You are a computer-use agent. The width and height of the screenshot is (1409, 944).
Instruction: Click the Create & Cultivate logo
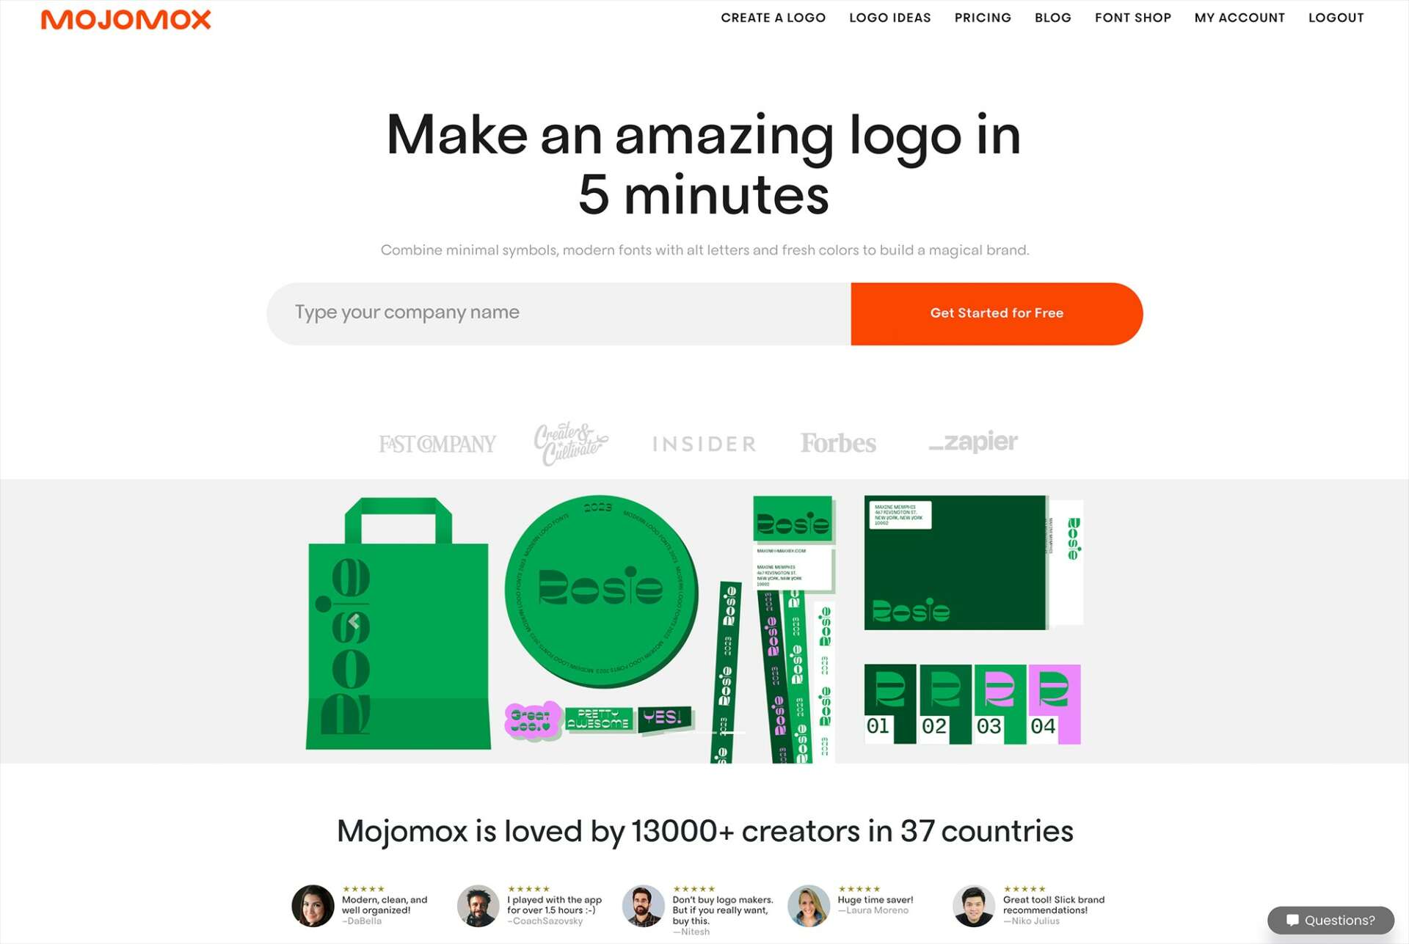click(x=571, y=443)
